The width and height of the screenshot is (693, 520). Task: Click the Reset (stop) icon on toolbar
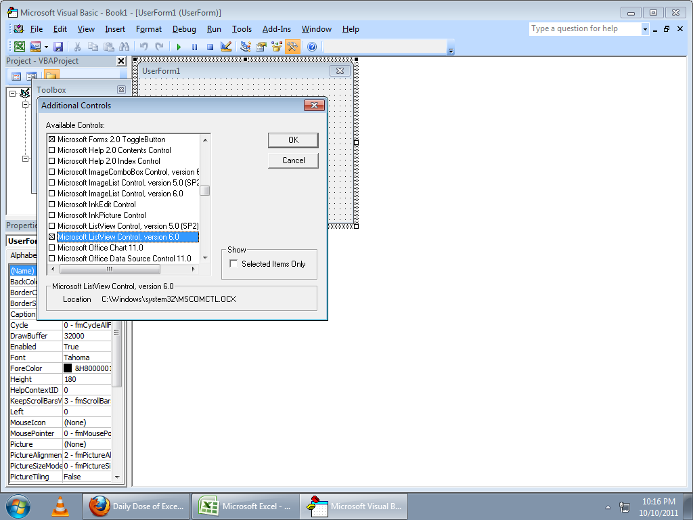pyautogui.click(x=211, y=46)
